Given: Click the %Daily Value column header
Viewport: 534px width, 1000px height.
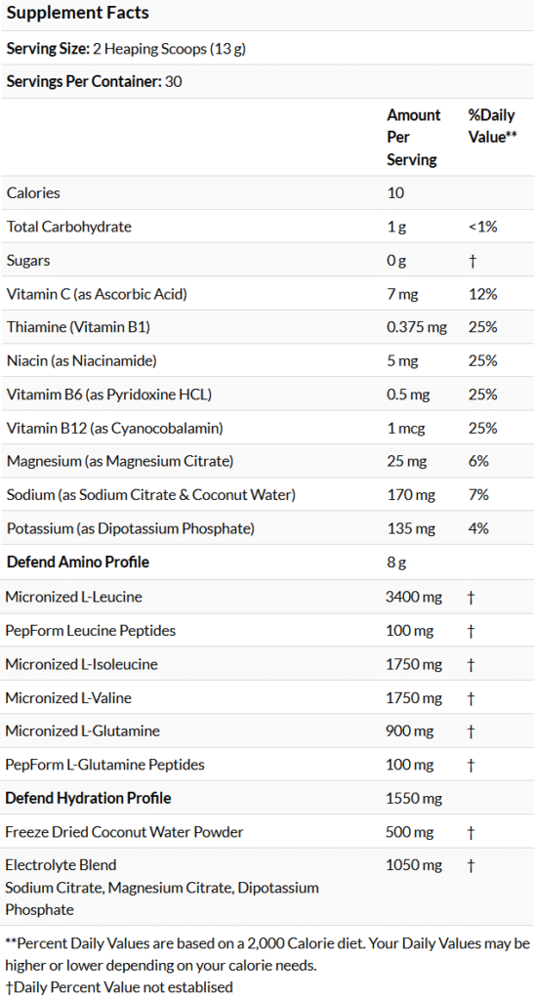Looking at the screenshot, I should pyautogui.click(x=491, y=126).
